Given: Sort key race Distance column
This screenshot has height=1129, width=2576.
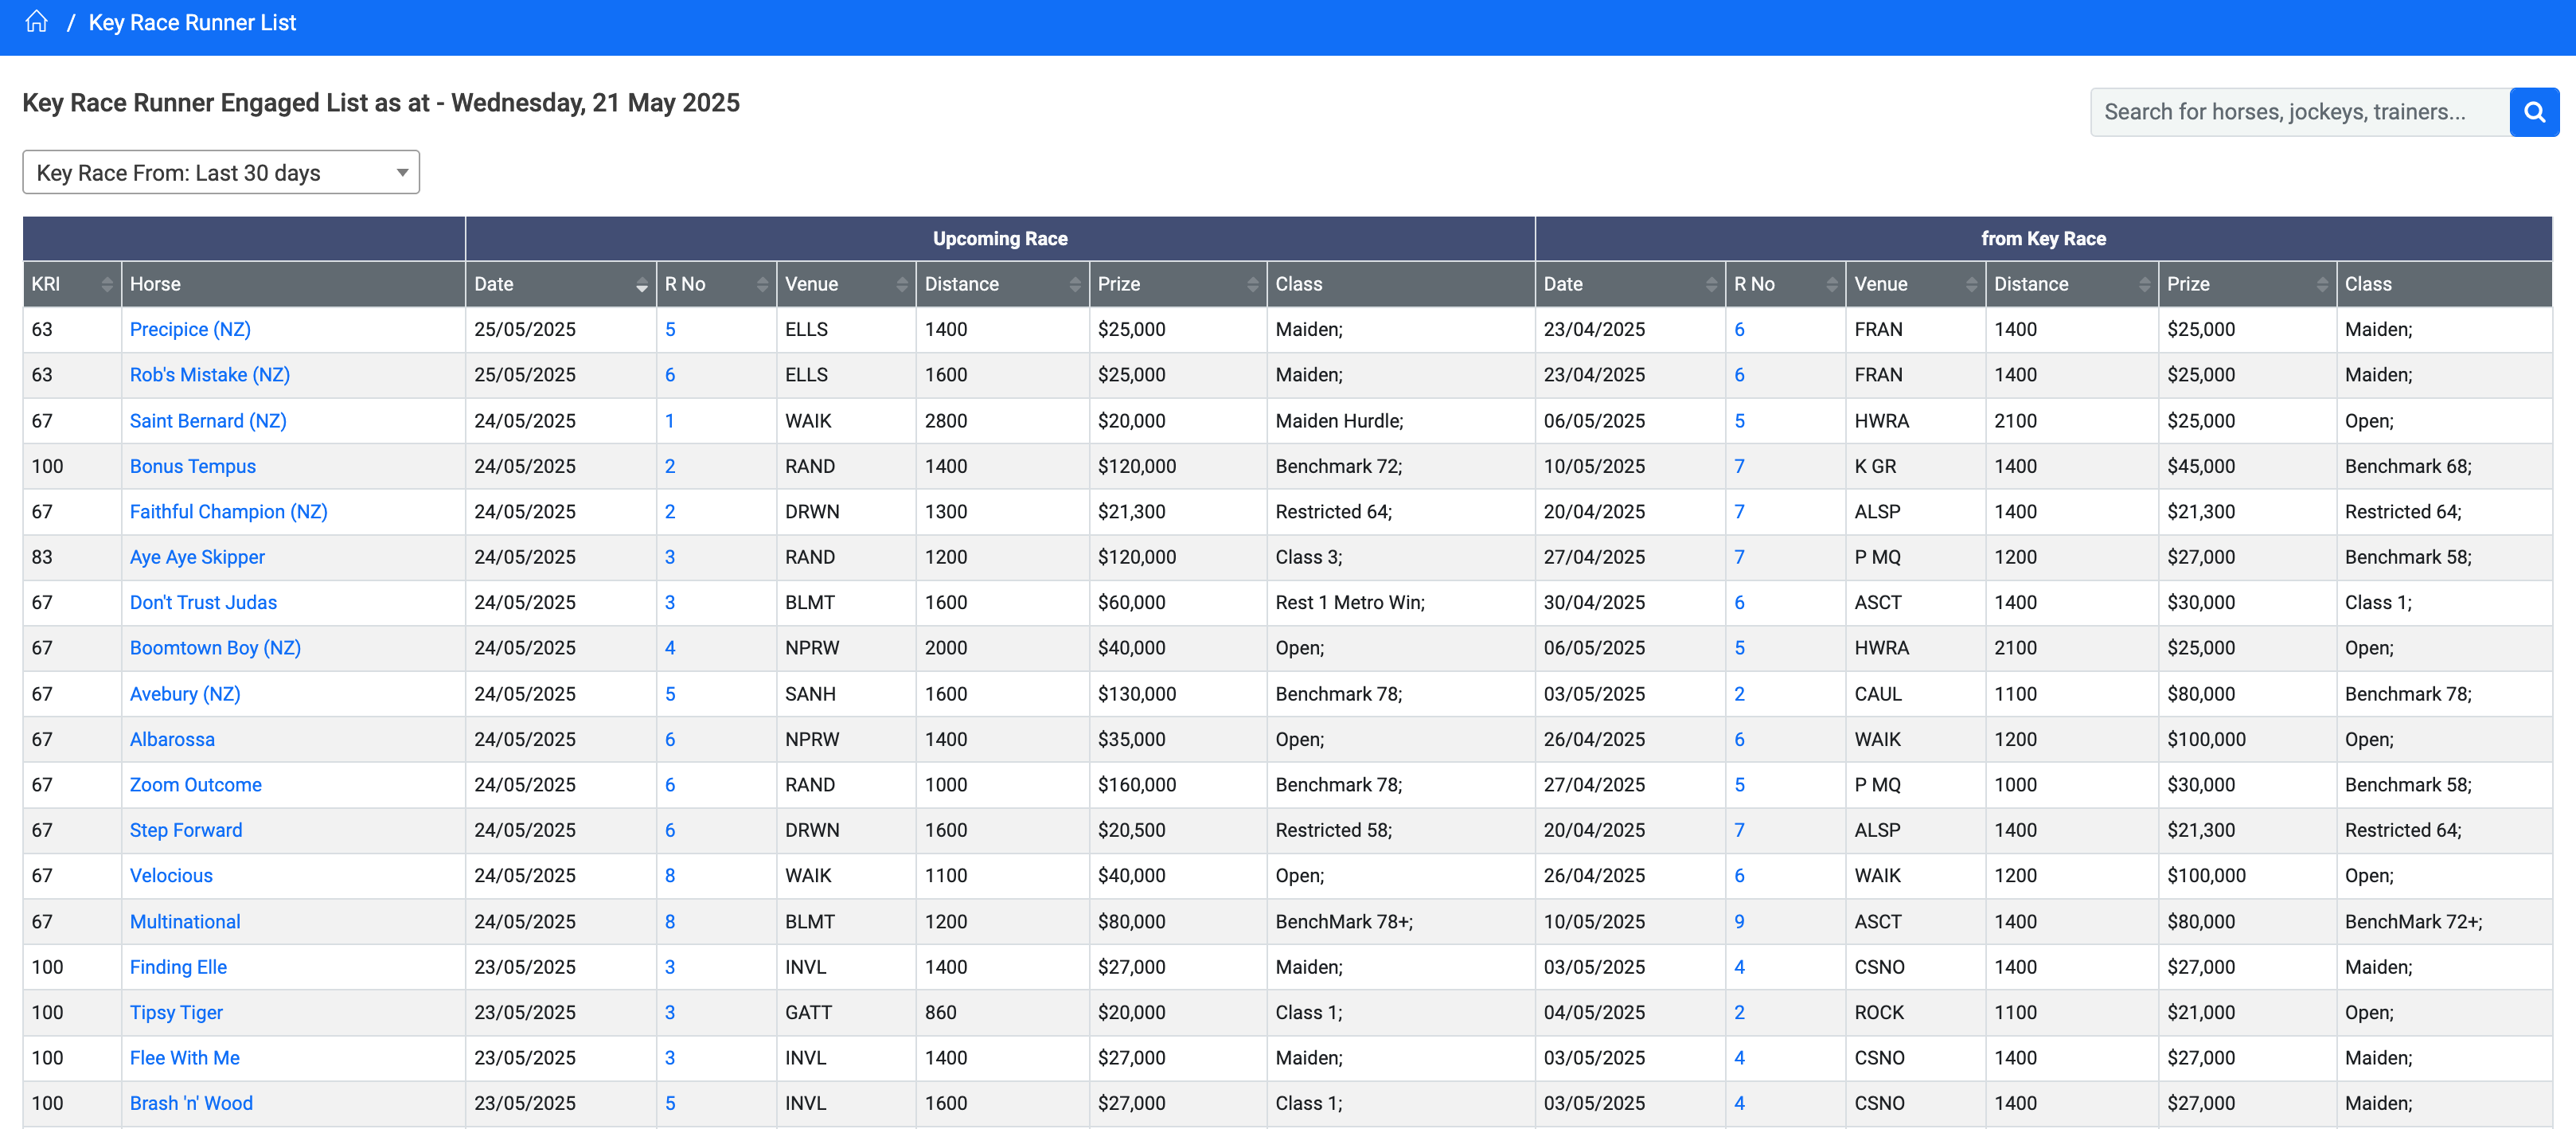Looking at the screenshot, I should point(2143,285).
